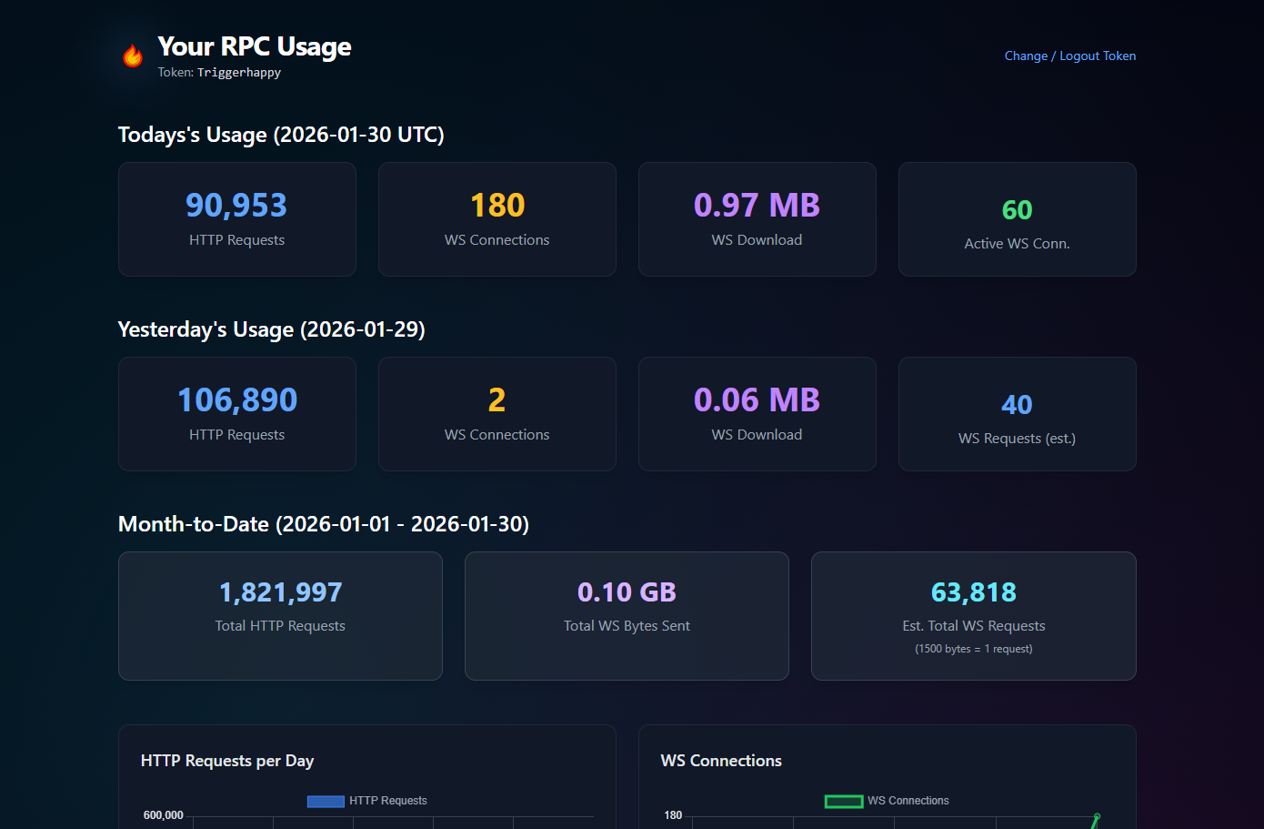The image size is (1264, 829).
Task: Click the blue HTTP Requests legend swatch
Action: click(x=326, y=802)
